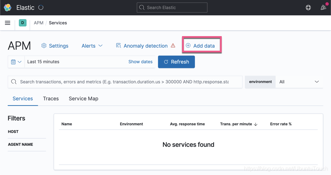Screen dimensions: 331x175
Task: Click the Refresh button
Action: (x=176, y=62)
